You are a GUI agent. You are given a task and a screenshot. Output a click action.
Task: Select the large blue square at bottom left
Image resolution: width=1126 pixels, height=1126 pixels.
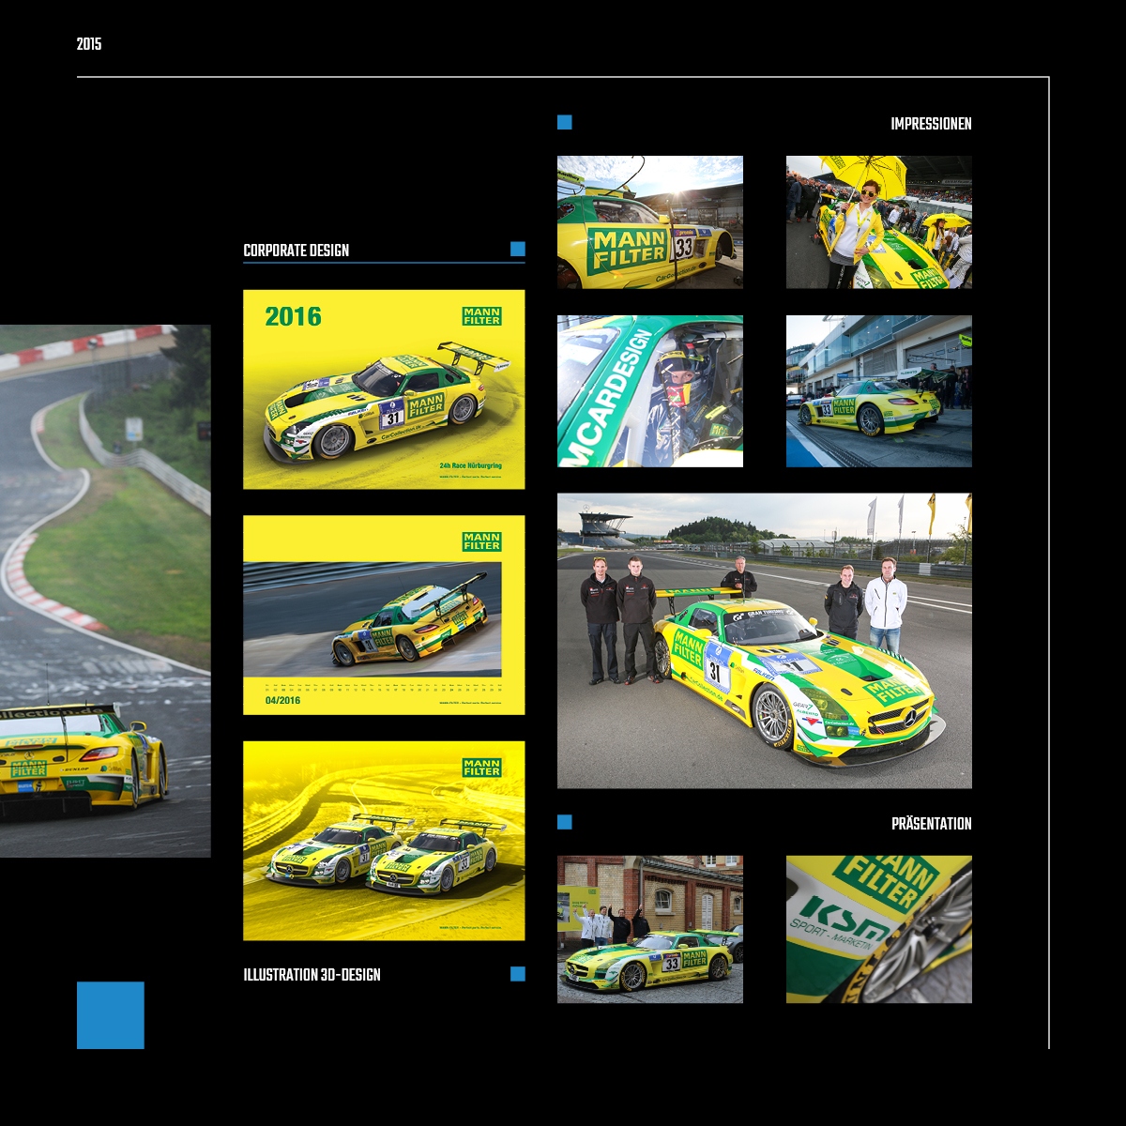pyautogui.click(x=111, y=1015)
